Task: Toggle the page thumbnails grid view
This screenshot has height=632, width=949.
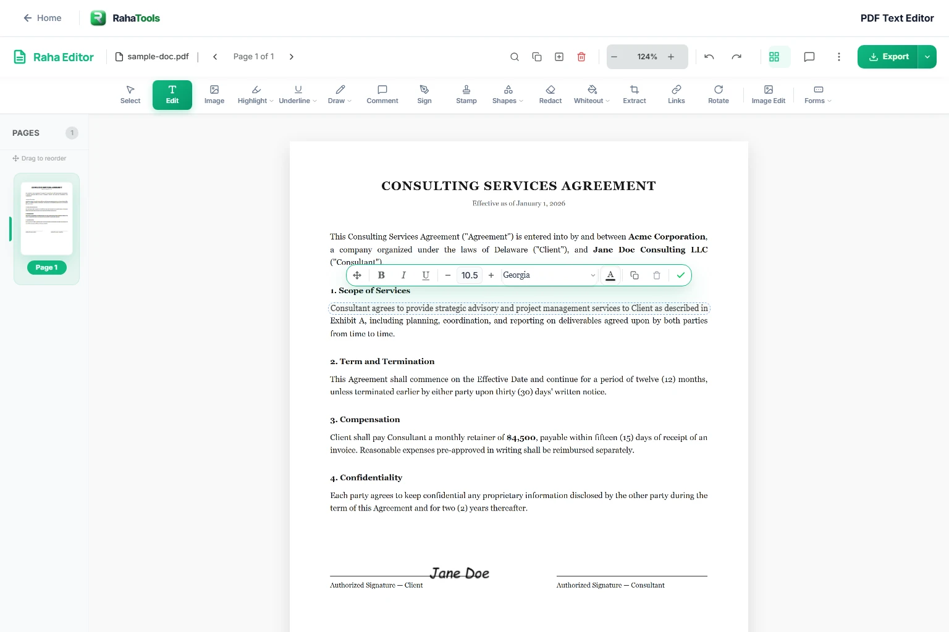Action: coord(774,57)
